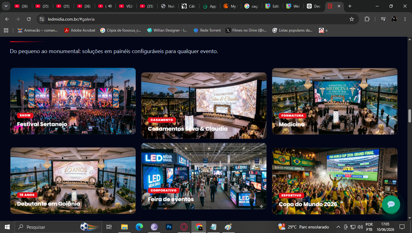The width and height of the screenshot is (412, 233).
Task: Open File Explorer from the taskbar
Action: (x=125, y=227)
